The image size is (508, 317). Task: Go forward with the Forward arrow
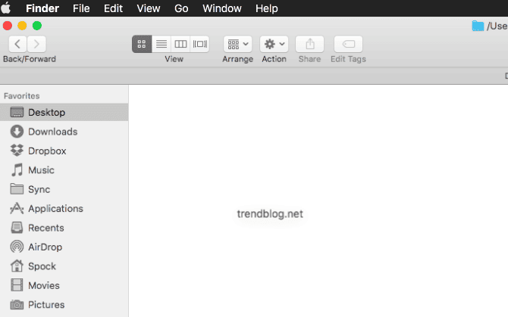[x=36, y=44]
